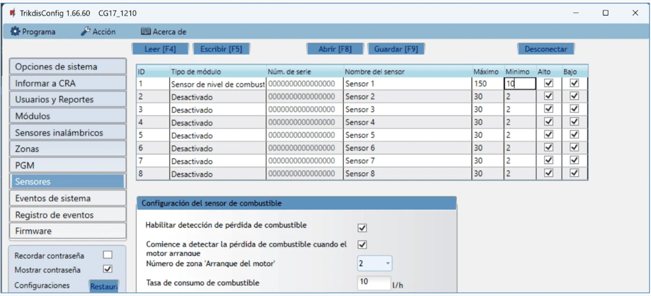
Task: Open module type cell for Sensor 1
Action: [217, 84]
